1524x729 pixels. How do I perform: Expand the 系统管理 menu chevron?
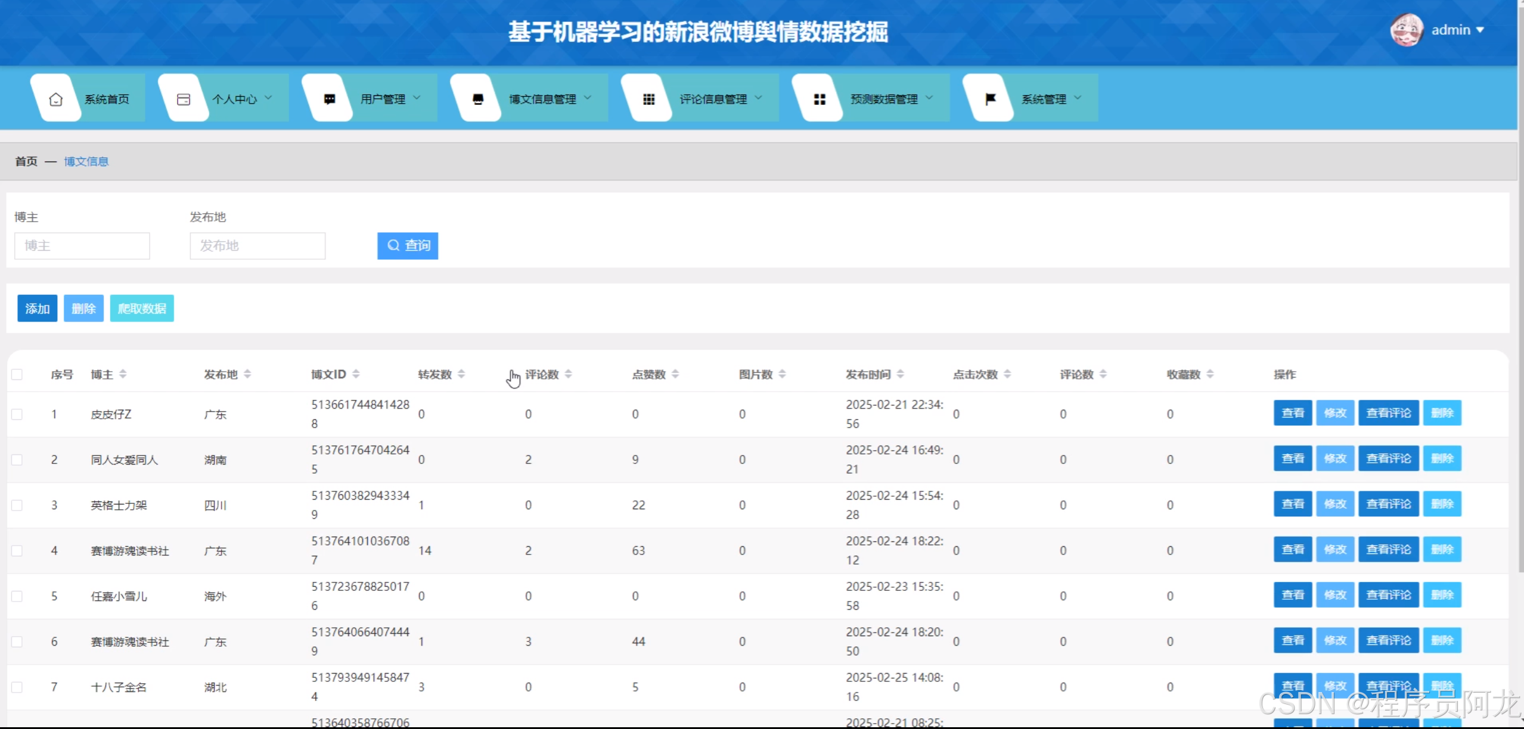click(x=1078, y=98)
